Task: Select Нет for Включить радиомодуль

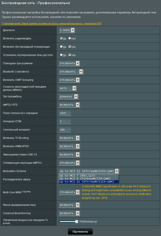Action: (x=70, y=38)
